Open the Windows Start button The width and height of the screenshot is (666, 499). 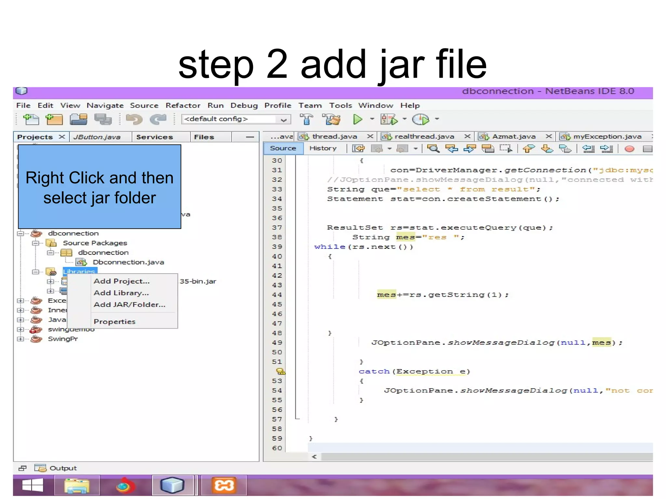click(x=33, y=485)
